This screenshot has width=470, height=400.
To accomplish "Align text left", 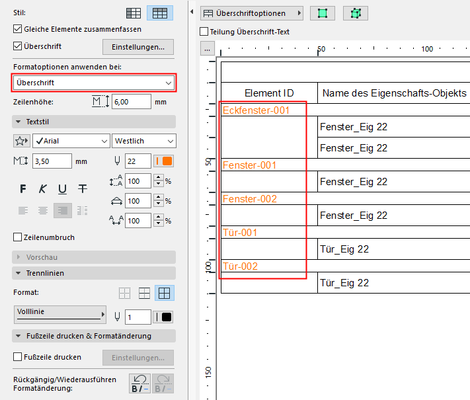I will 23,210.
